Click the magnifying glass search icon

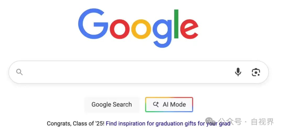click(19, 72)
